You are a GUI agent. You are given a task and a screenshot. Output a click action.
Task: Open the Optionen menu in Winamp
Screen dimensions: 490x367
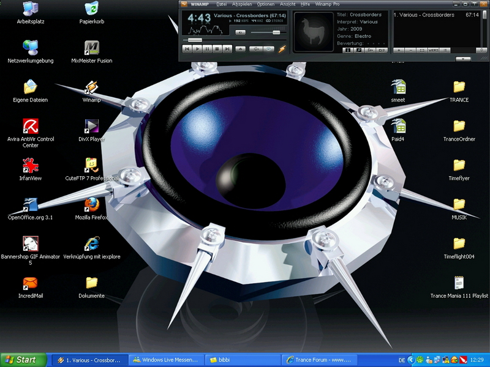tap(266, 4)
